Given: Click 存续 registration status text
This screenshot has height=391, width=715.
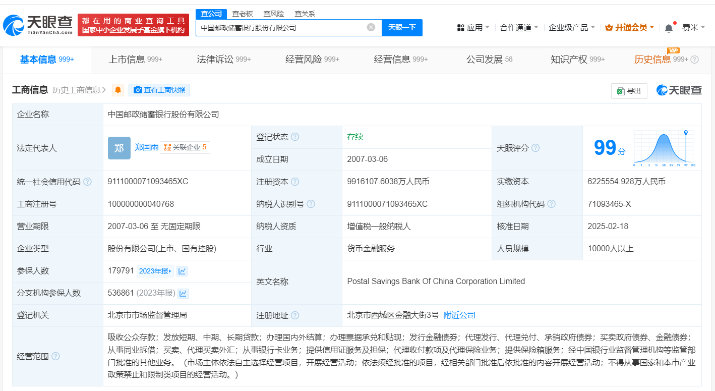Looking at the screenshot, I should coord(355,137).
